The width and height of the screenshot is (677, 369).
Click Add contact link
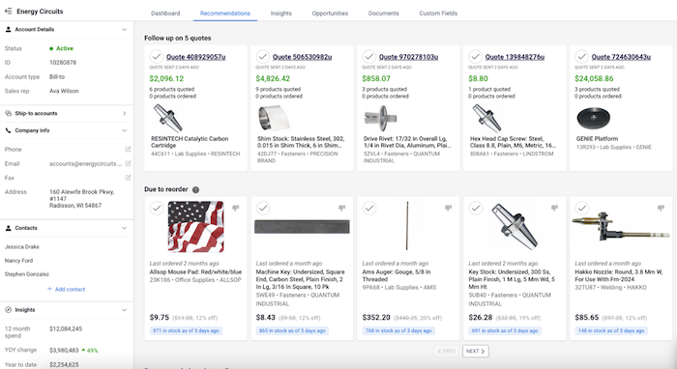click(x=66, y=289)
